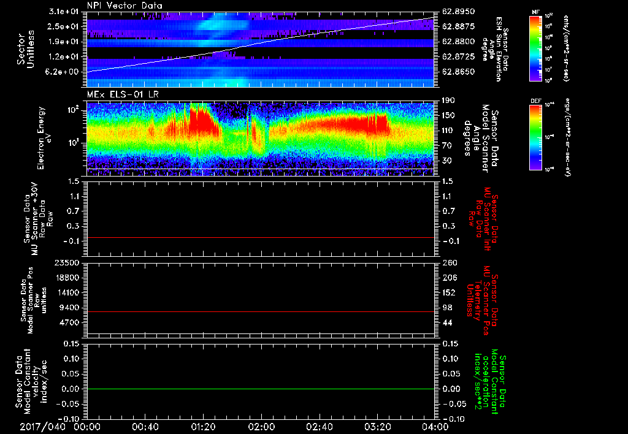
Task: Click the 'MU Scanner +30V Raw Data' axis title
Action: 39,219
